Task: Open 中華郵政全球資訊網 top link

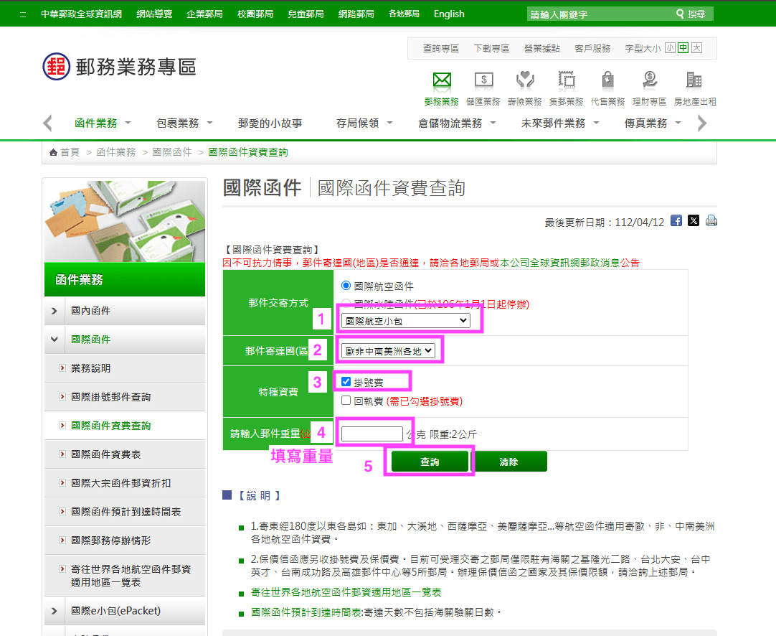Action: point(81,14)
